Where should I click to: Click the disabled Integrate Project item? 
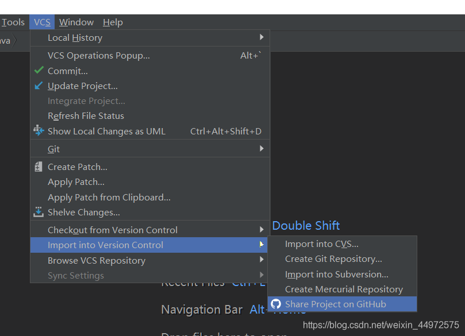coord(150,101)
